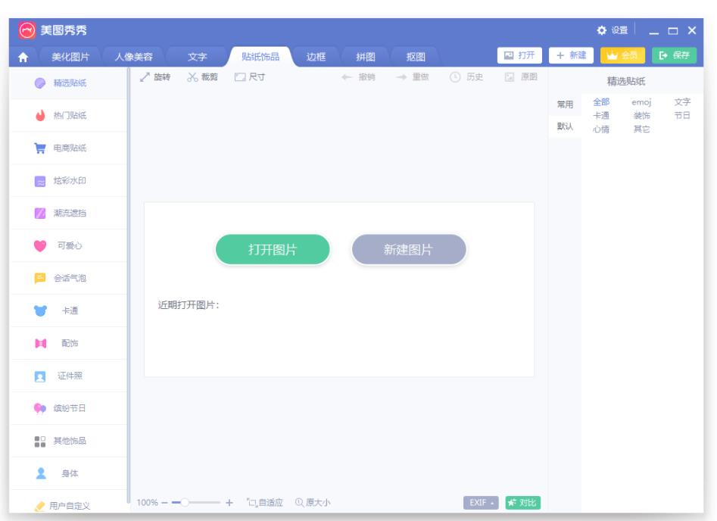Toggle the 对比 compare button
717x521 pixels.
522,502
